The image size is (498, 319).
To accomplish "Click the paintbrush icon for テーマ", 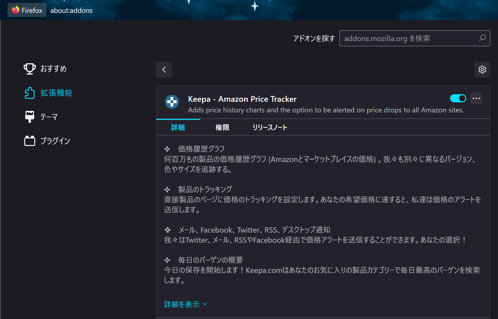I will pyautogui.click(x=30, y=117).
